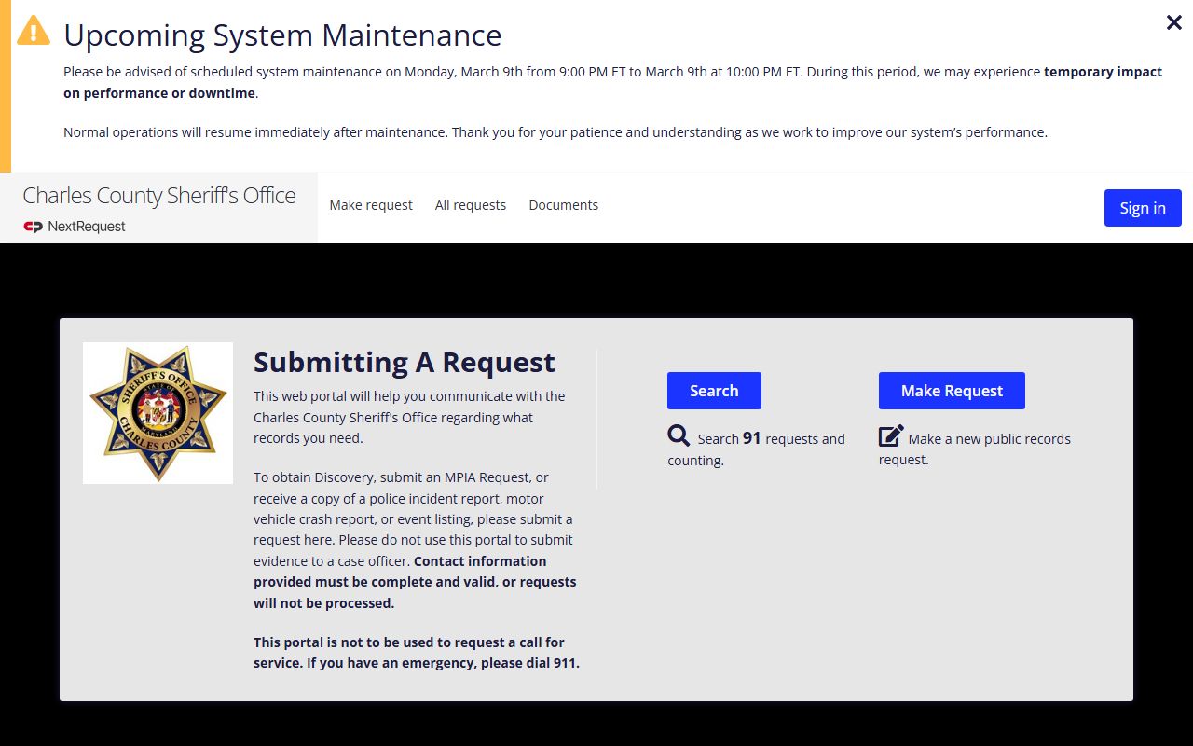Click the blue Make Request button
This screenshot has height=746, width=1193.
tap(951, 391)
